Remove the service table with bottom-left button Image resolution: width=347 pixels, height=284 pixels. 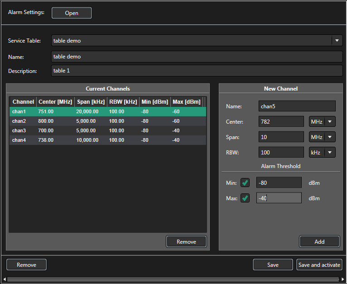click(26, 265)
